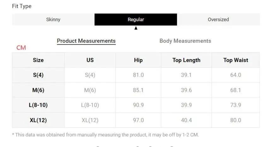
Task: Click the Size column header
Action: click(x=38, y=60)
